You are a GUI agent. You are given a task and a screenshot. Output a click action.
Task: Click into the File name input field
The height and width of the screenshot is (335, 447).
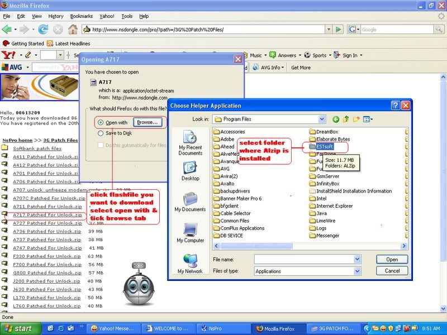(x=304, y=259)
